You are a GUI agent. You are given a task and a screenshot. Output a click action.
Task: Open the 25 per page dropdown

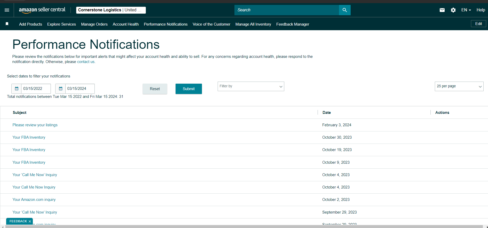click(459, 86)
